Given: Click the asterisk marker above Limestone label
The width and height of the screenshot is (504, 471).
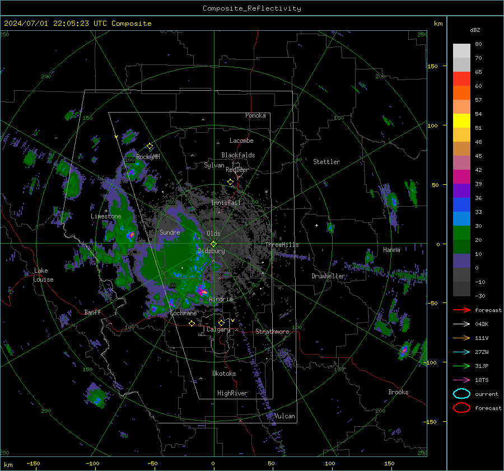Looking at the screenshot, I should point(106,211).
